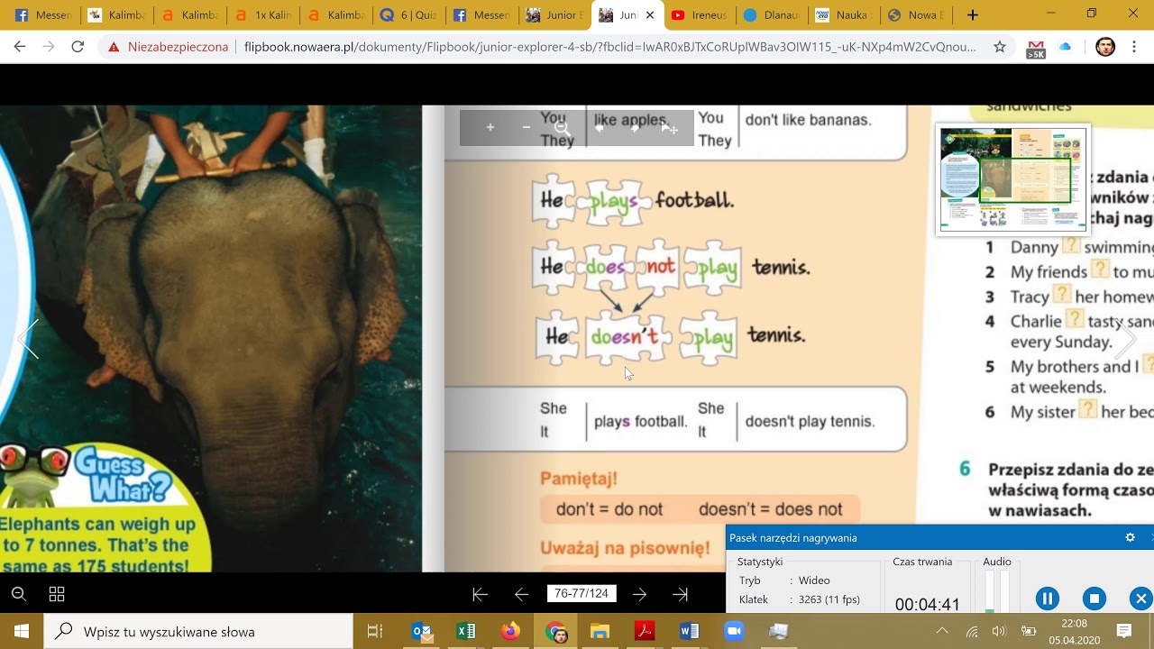Click the cloud extension icon
Viewport: 1154px width, 649px height.
point(1067,47)
